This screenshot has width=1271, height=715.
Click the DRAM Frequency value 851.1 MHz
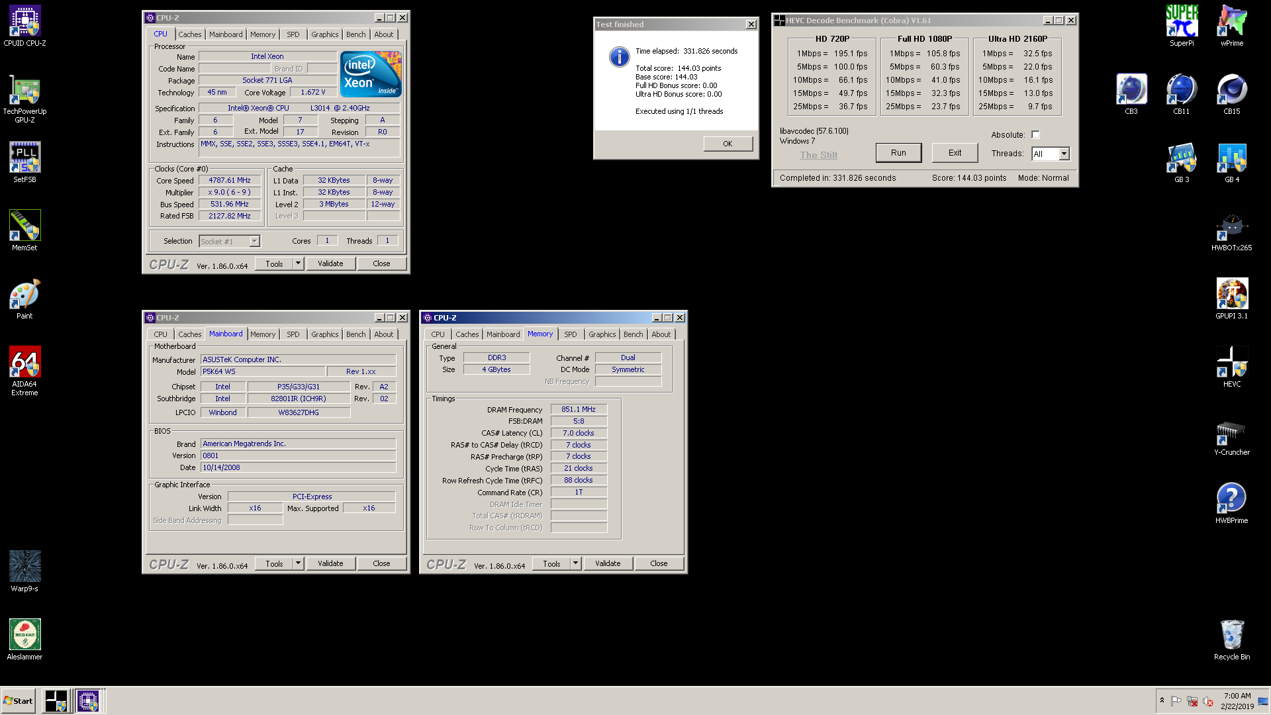click(578, 409)
